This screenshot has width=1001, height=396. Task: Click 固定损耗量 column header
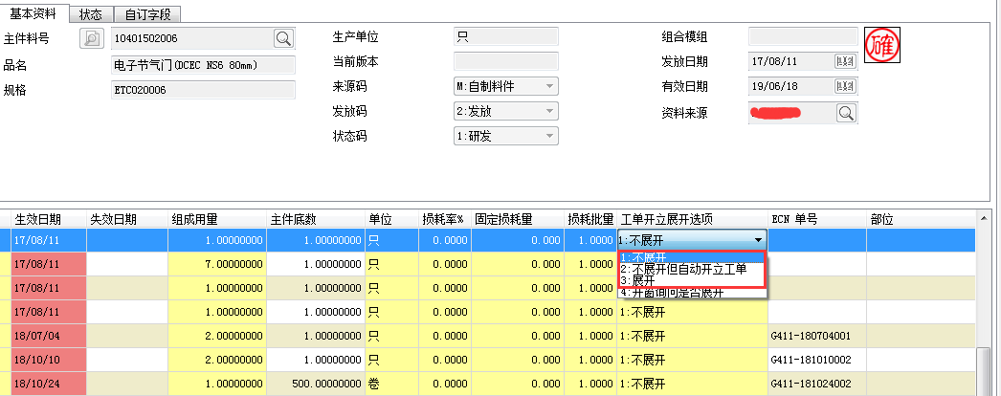[517, 219]
